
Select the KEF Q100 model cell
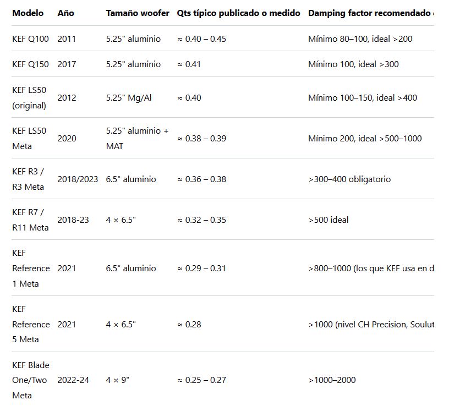click(30, 39)
